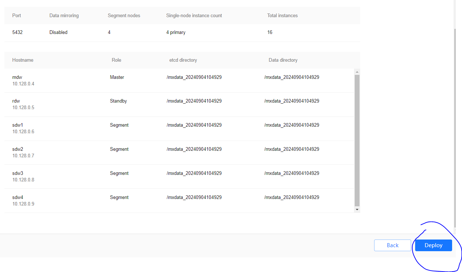The image size is (462, 272).
Task: Click the Standby role cell
Action: pos(118,101)
